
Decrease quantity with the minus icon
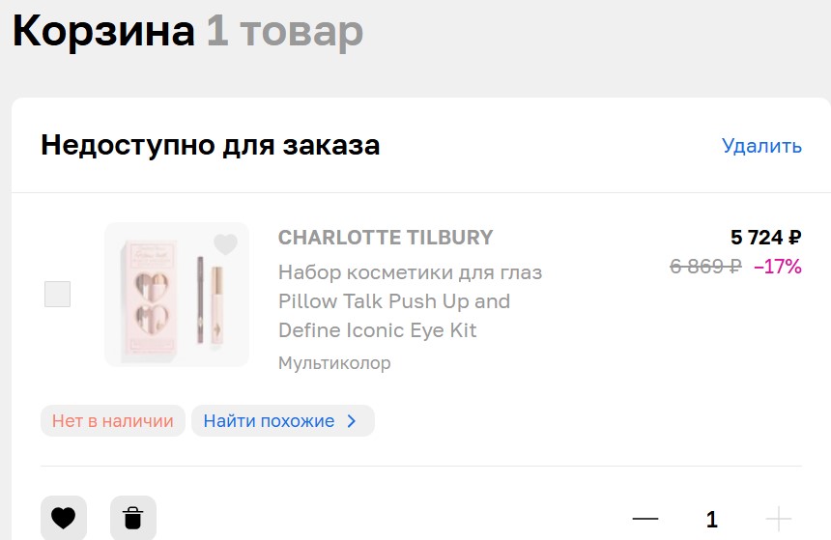pos(645,519)
